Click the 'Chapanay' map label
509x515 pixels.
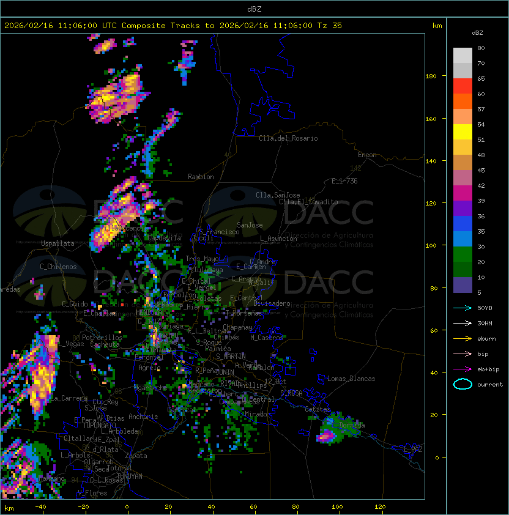coord(237,327)
